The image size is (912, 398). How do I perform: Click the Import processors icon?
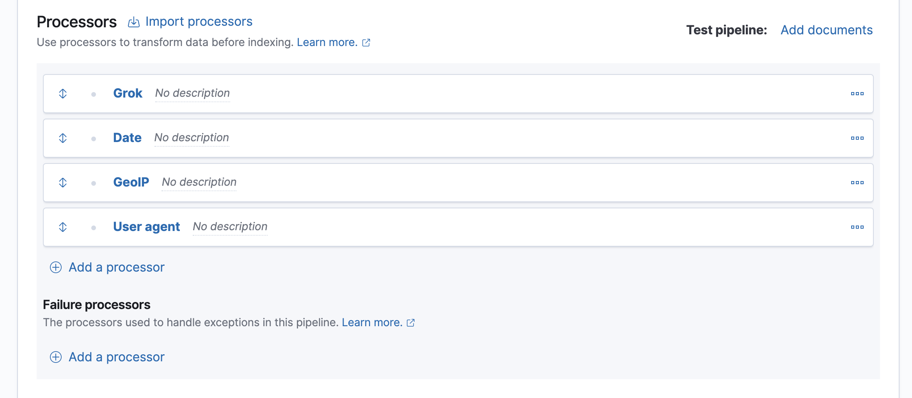[x=134, y=22]
